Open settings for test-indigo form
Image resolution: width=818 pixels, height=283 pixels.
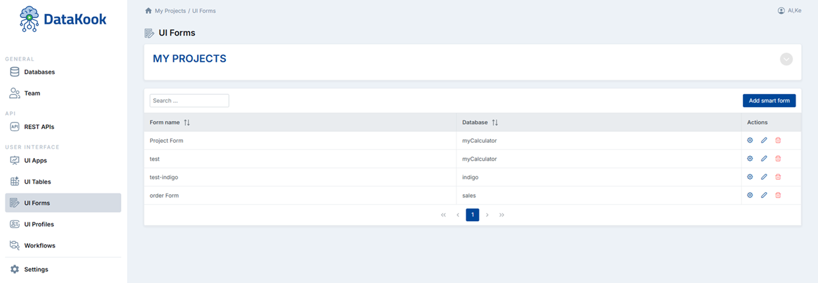750,177
